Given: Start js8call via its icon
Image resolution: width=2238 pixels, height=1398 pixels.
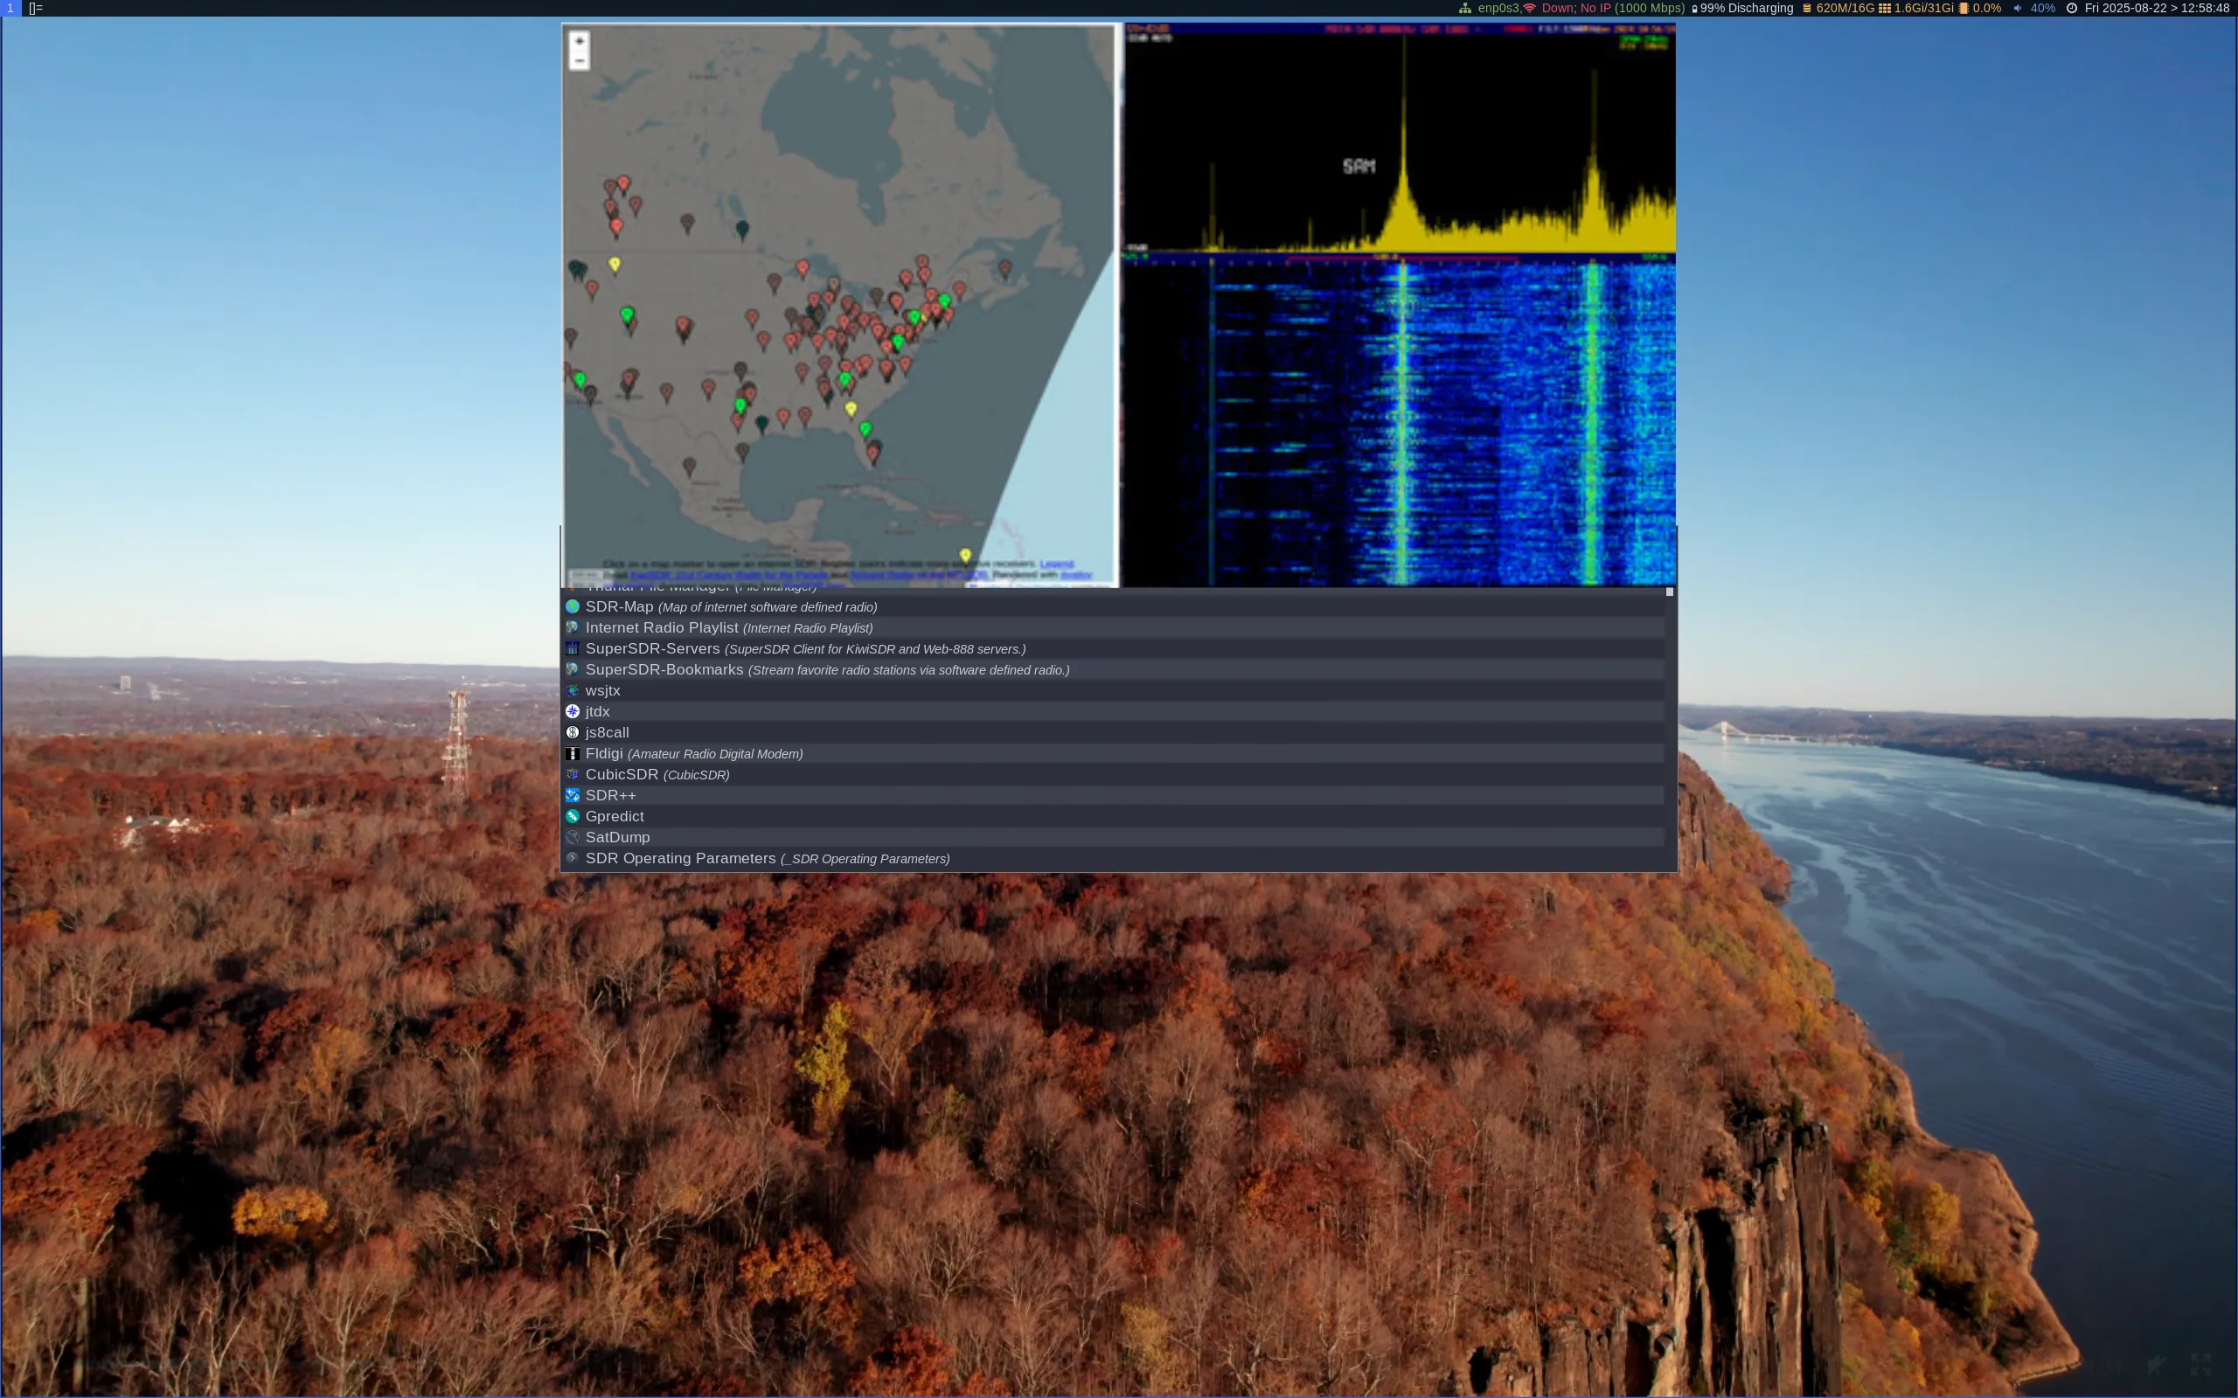Looking at the screenshot, I should click(574, 732).
